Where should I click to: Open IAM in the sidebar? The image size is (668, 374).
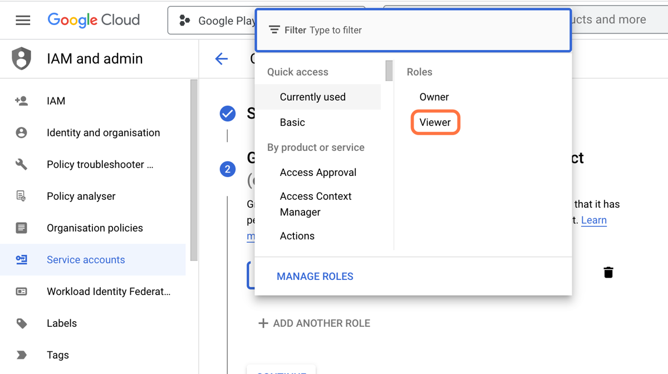click(x=92, y=101)
